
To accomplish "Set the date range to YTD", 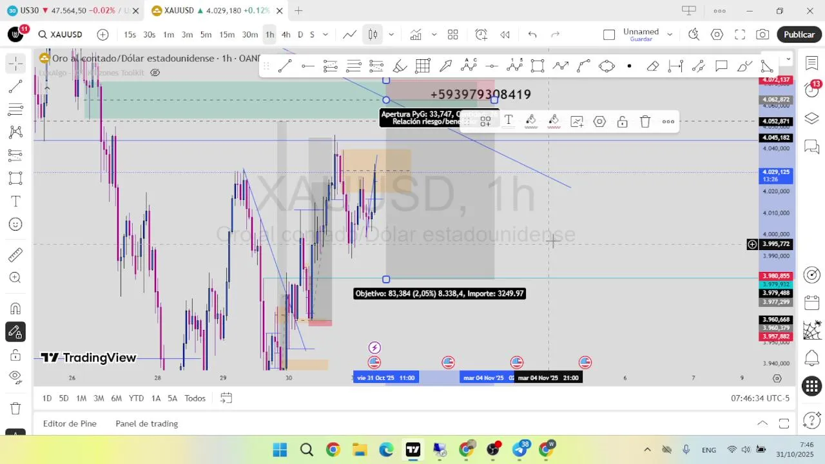I will [x=136, y=398].
